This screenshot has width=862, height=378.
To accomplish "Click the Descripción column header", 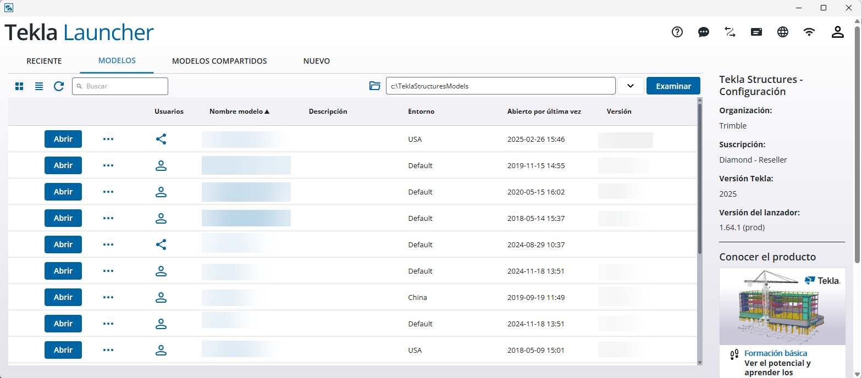I will click(328, 112).
